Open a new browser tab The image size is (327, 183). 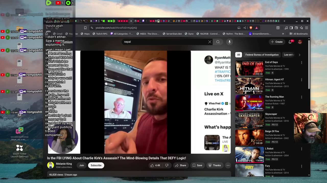[x=284, y=21]
